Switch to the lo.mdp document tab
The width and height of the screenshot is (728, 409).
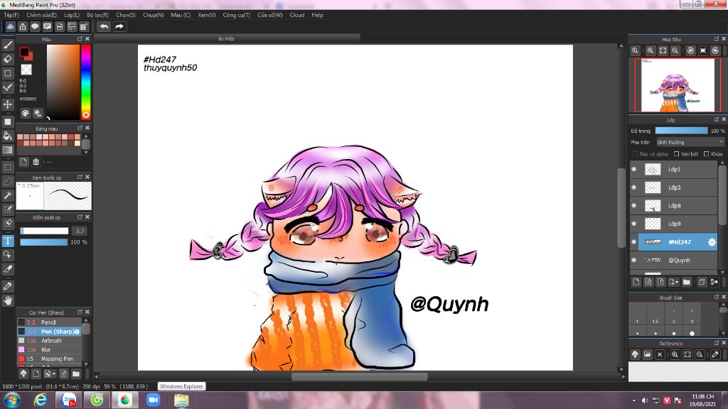tap(226, 38)
